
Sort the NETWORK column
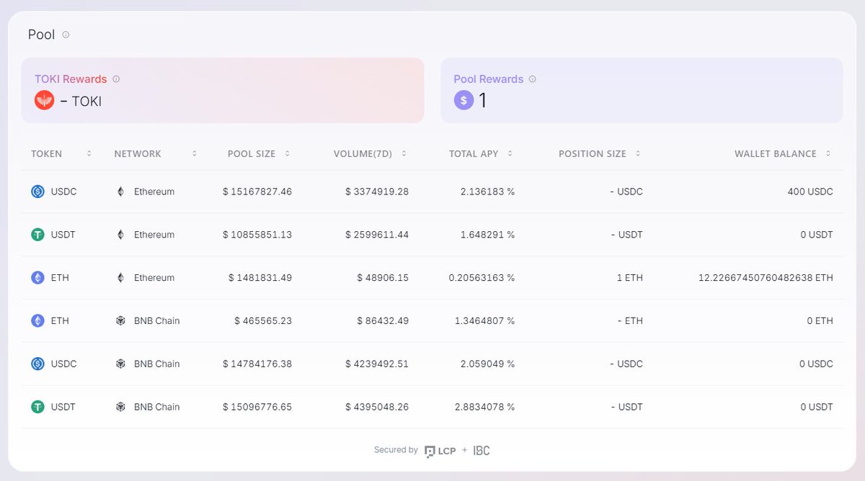click(x=194, y=153)
